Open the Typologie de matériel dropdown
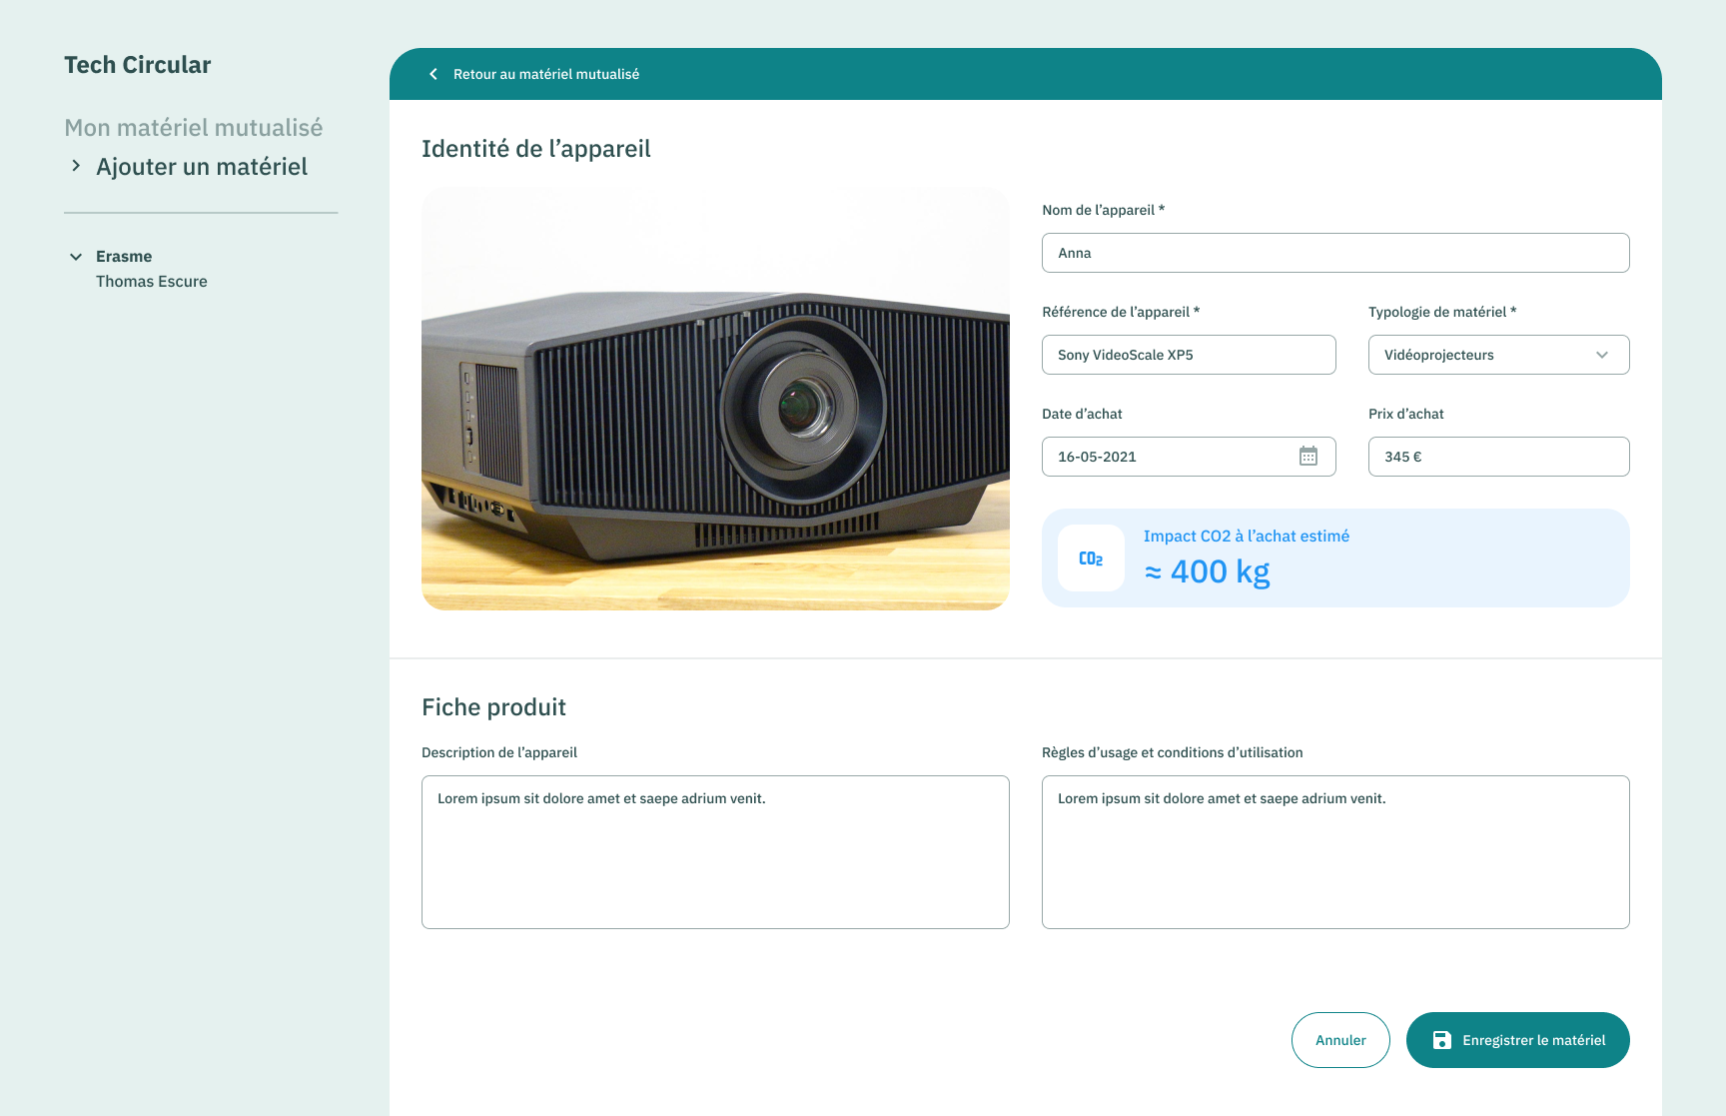 coord(1498,355)
